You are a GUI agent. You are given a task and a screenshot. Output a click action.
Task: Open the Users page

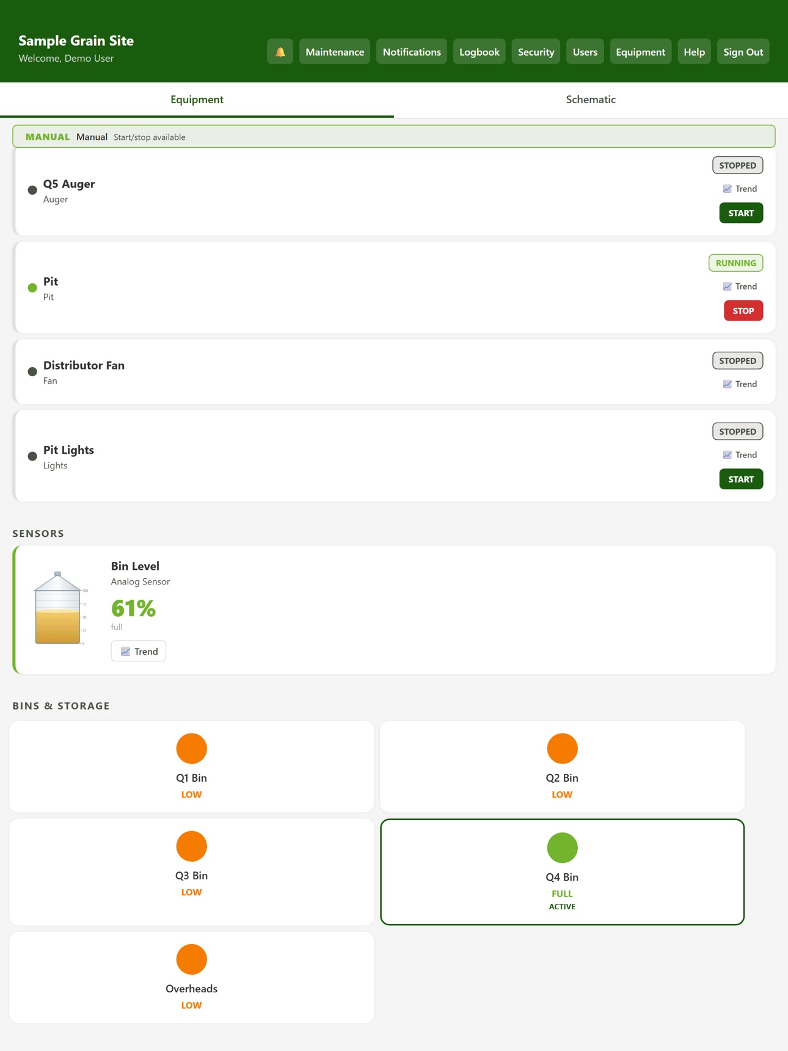(x=585, y=52)
